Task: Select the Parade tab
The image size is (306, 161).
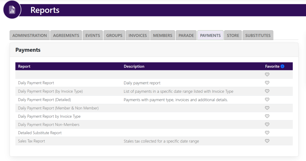Action: pos(186,35)
